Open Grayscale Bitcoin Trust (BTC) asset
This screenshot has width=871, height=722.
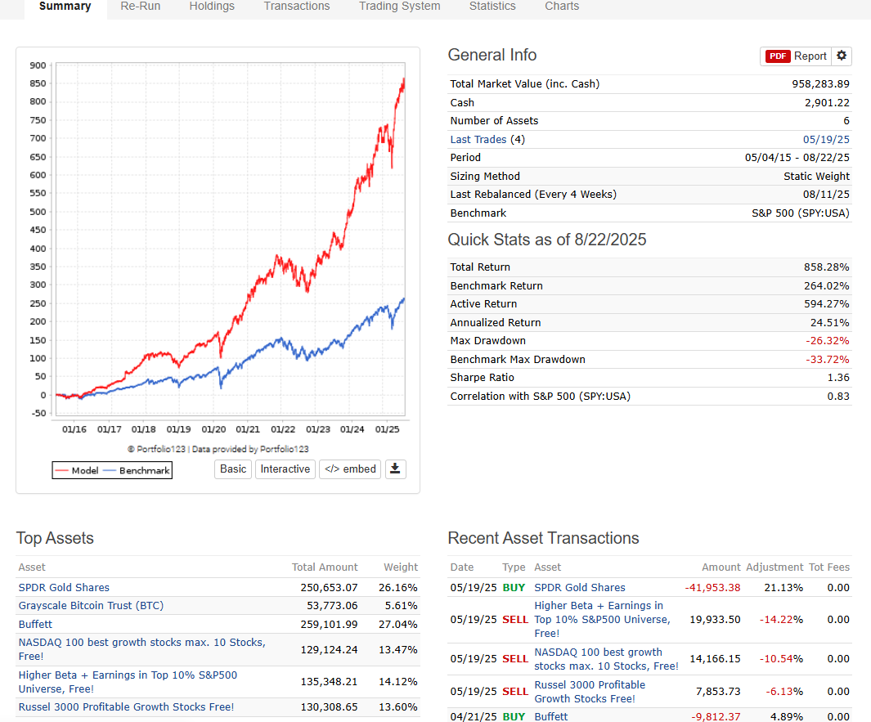91,605
